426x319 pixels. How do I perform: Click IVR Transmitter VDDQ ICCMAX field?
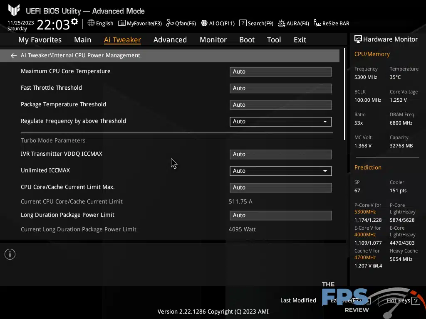tap(281, 155)
